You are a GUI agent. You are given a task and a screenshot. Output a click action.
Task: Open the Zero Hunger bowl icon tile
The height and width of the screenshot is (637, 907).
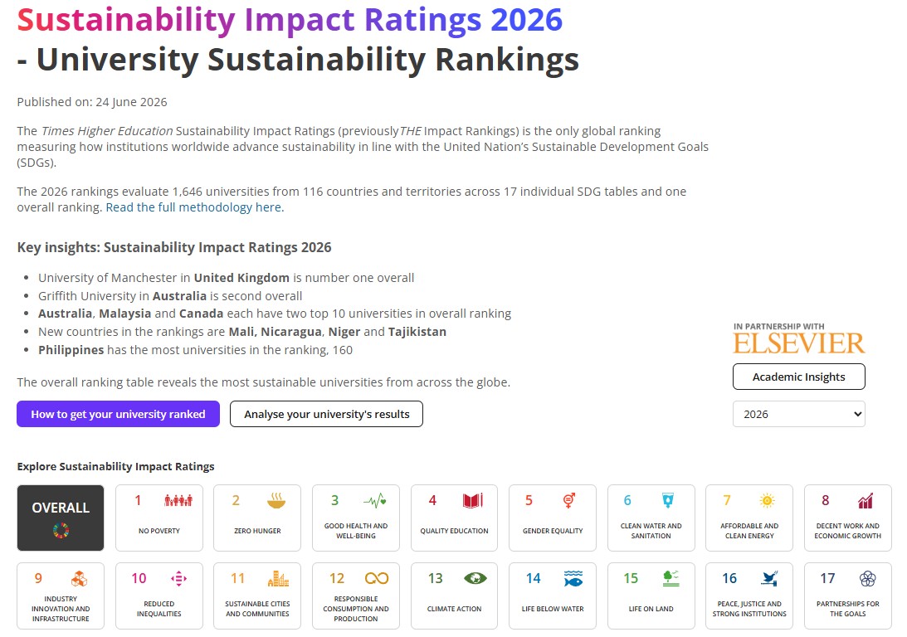(276, 501)
